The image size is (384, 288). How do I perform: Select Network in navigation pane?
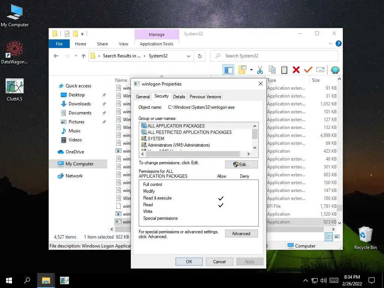pos(74,176)
